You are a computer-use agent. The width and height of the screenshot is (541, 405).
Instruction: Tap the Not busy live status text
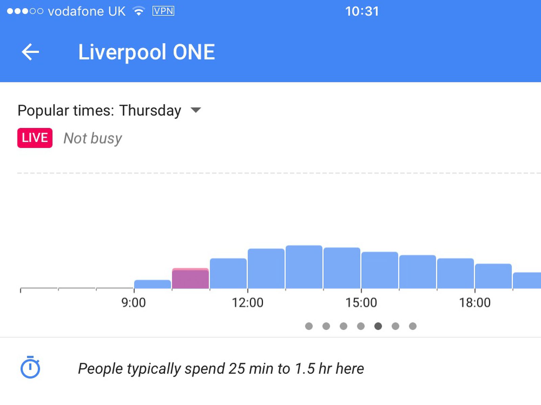click(93, 138)
